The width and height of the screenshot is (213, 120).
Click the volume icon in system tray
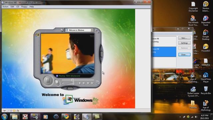tap(196, 117)
